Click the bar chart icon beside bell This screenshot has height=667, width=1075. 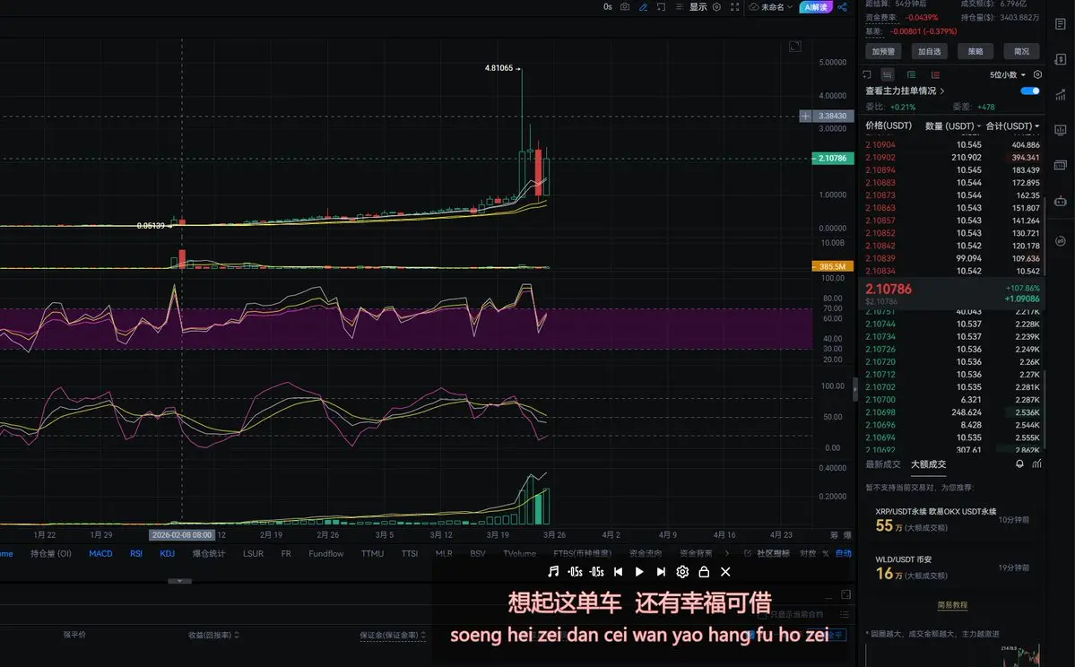pyautogui.click(x=1036, y=464)
